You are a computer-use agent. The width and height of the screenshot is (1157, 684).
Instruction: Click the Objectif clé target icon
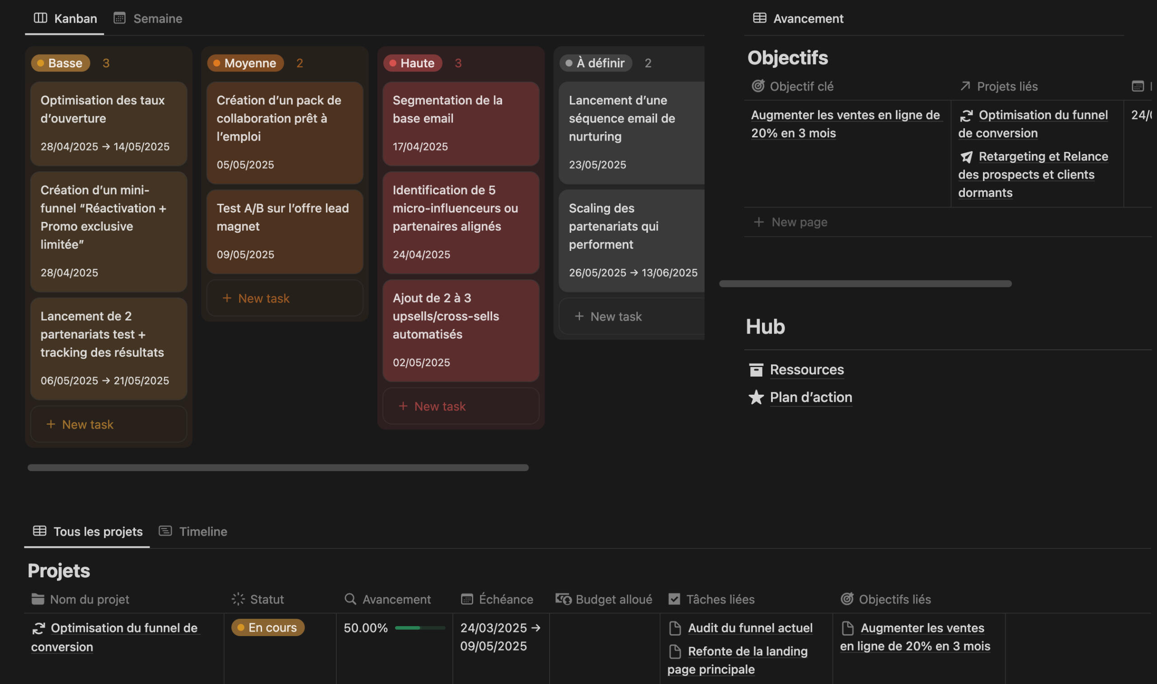[x=759, y=86]
